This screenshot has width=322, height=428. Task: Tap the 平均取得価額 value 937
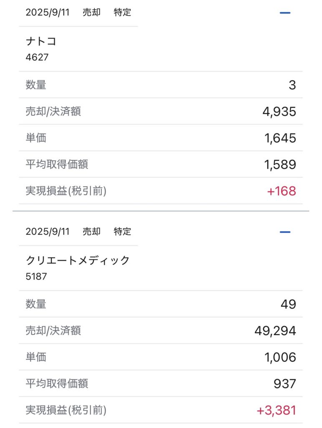[285, 384]
